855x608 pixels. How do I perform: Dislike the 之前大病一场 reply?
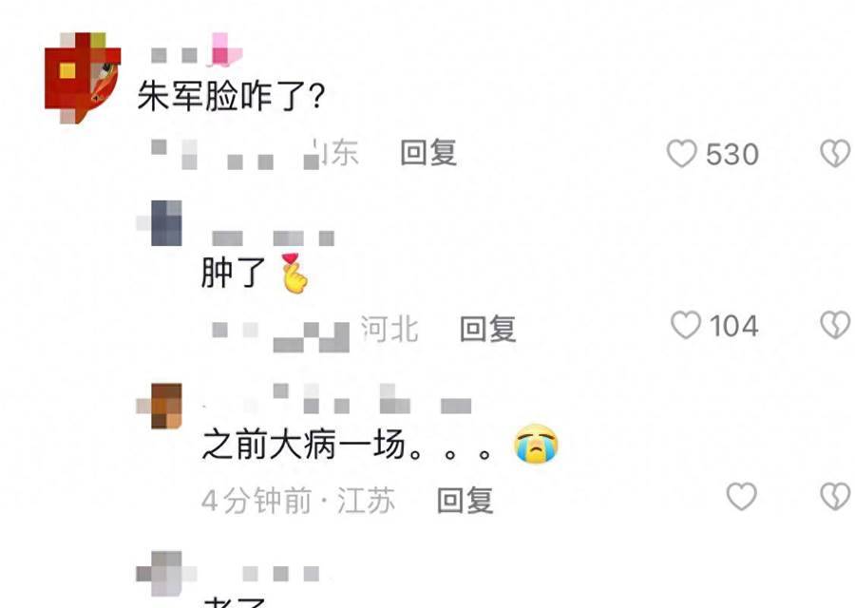coord(835,497)
